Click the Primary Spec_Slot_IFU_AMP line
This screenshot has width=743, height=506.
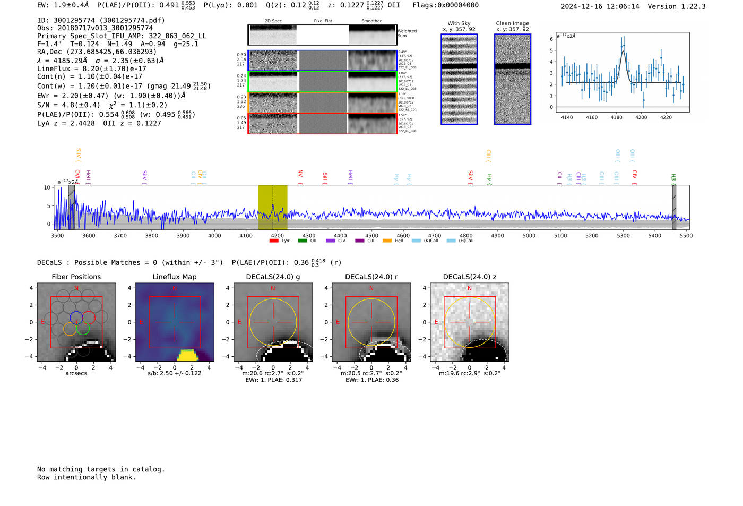pos(122,36)
